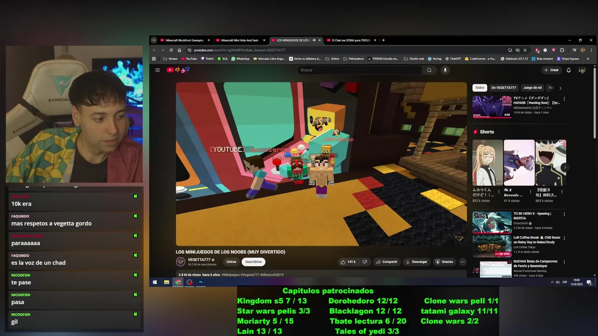Open the Stream bookmarks folder
Image resolution: width=598 pixels, height=336 pixels.
(x=170, y=59)
